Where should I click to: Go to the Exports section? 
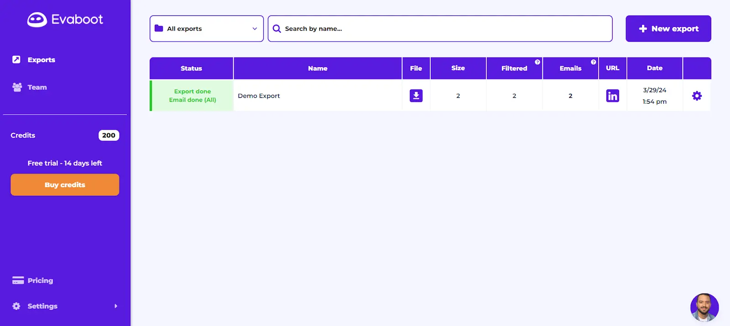coord(41,60)
